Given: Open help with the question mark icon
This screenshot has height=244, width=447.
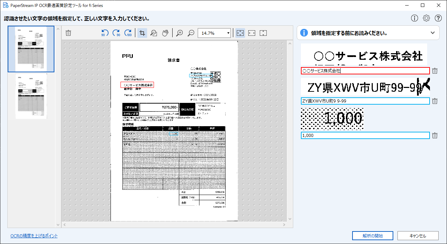Looking at the screenshot, I should (438, 18).
